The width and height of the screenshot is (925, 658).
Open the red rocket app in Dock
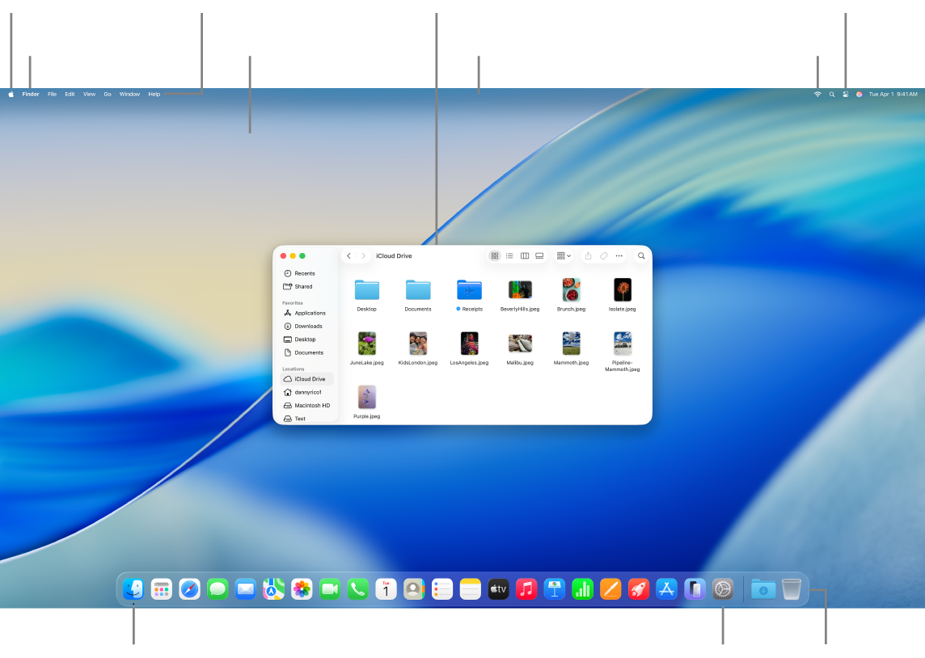click(638, 589)
